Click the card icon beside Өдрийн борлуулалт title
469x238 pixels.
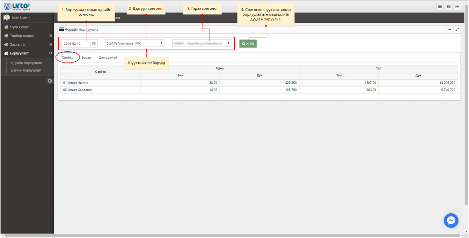tap(61, 29)
